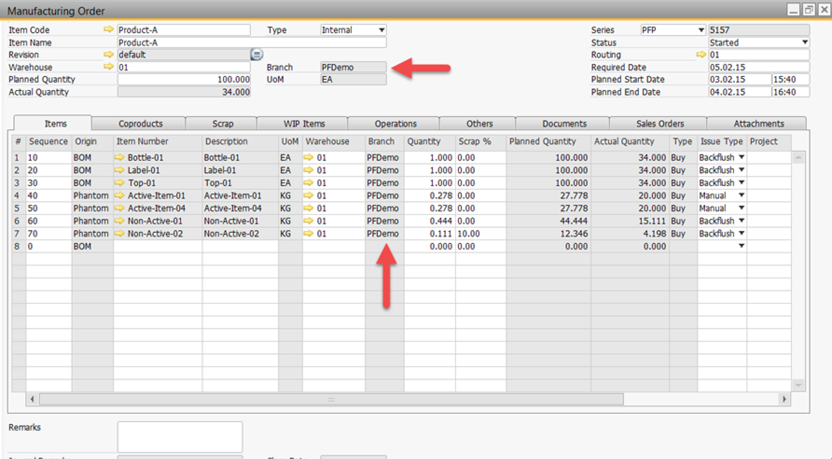The width and height of the screenshot is (832, 459).
Task: Open Issue Type dropdown for Active-Item-01 row
Action: click(x=741, y=195)
